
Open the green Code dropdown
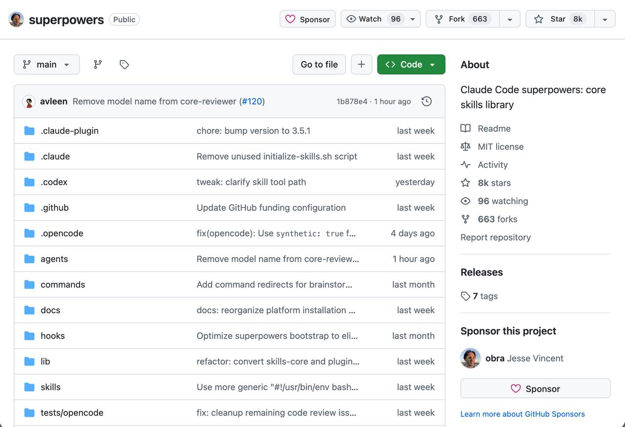[x=411, y=64]
